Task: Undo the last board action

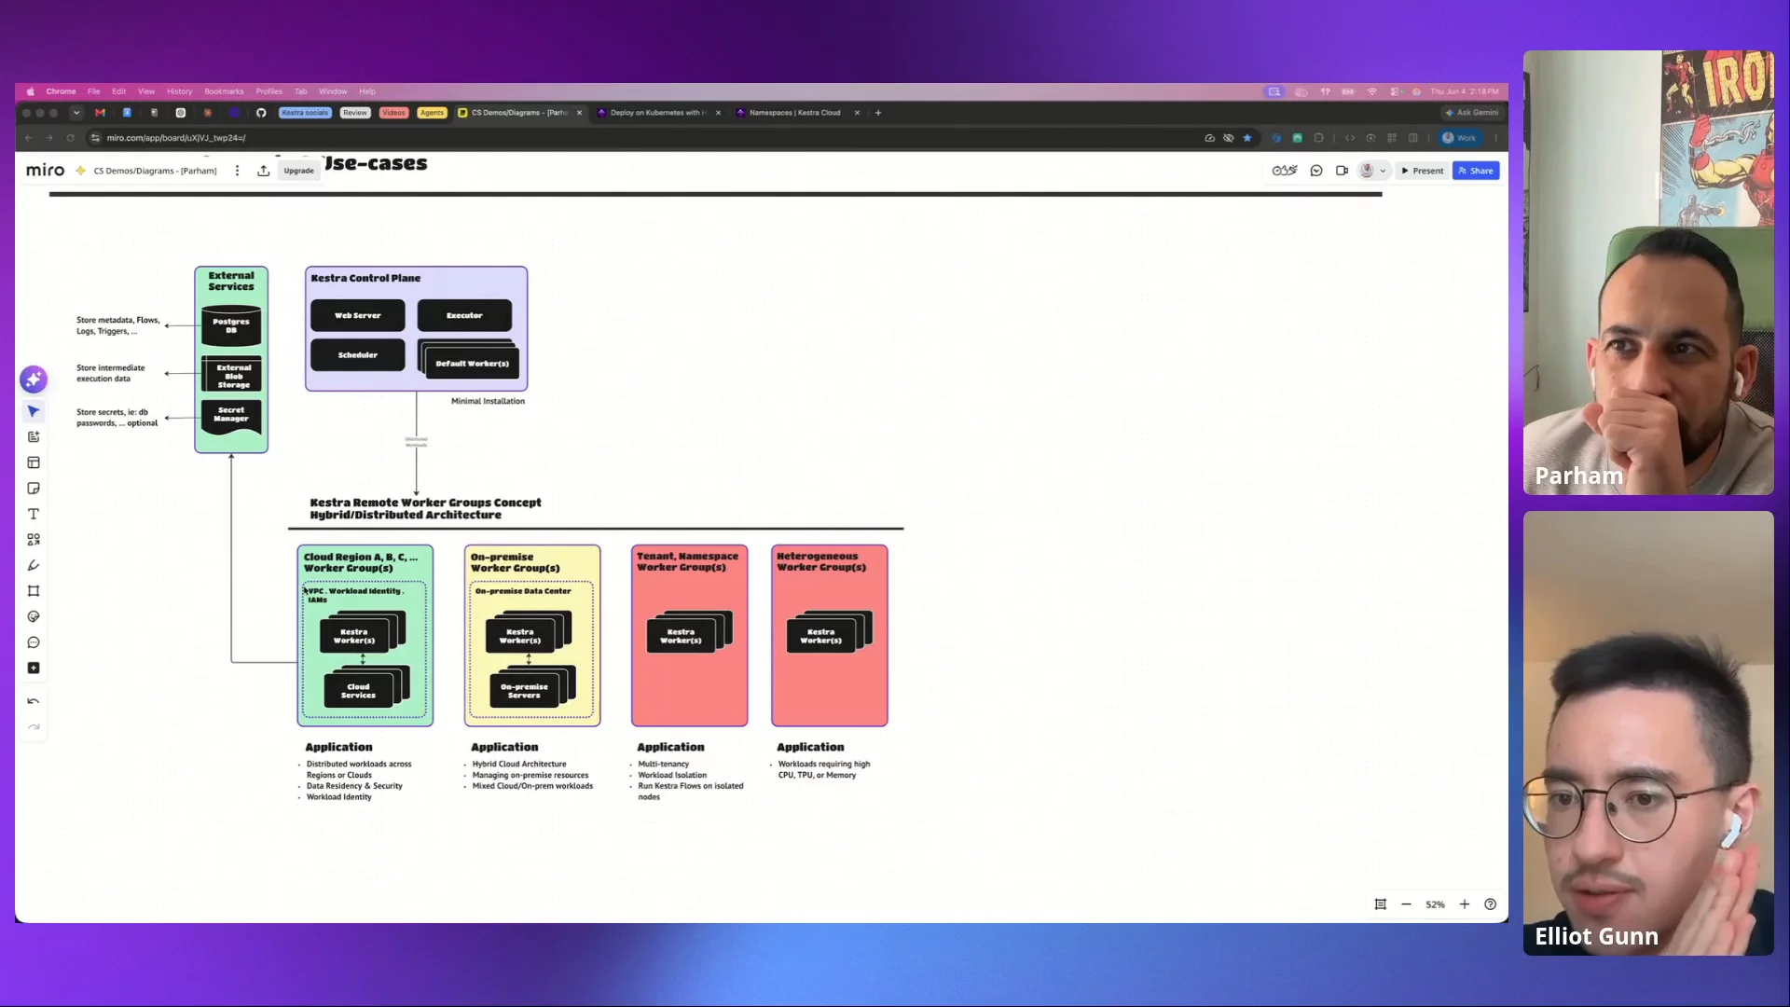Action: [x=34, y=701]
